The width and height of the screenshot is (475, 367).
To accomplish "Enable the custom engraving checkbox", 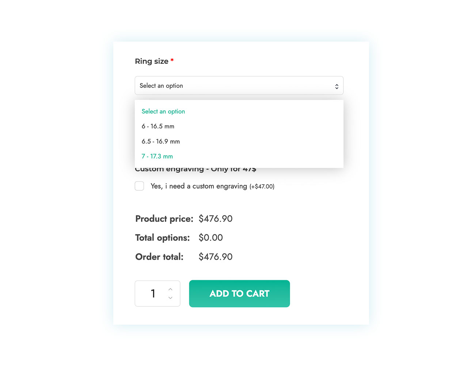I will [139, 186].
